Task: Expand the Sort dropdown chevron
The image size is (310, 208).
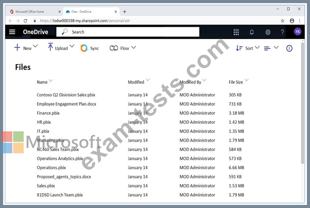Action: tap(257, 47)
